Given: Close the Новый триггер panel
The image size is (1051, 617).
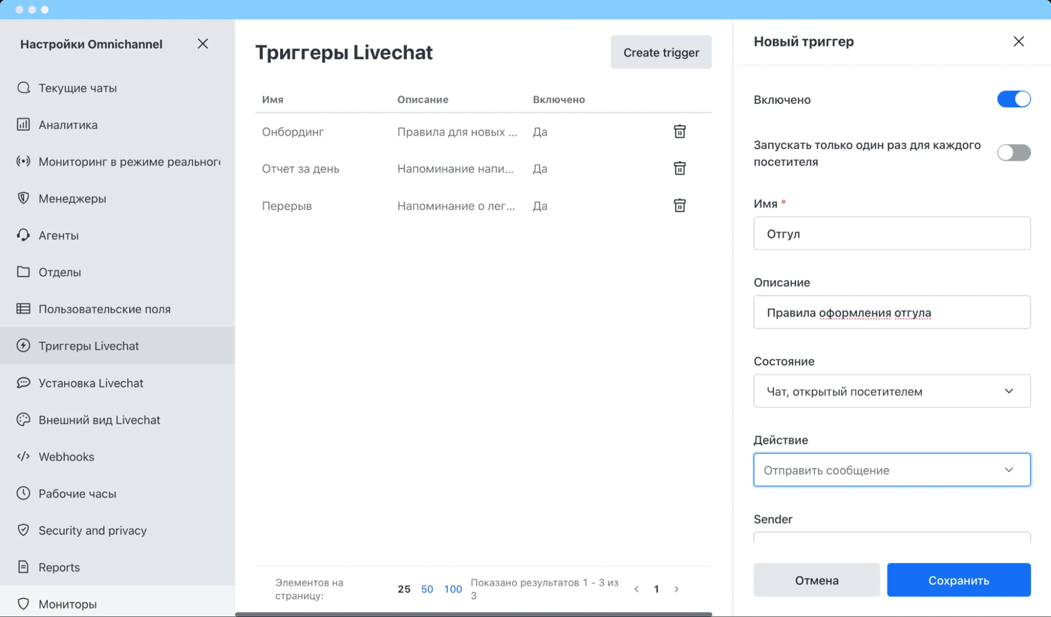Looking at the screenshot, I should [1018, 41].
